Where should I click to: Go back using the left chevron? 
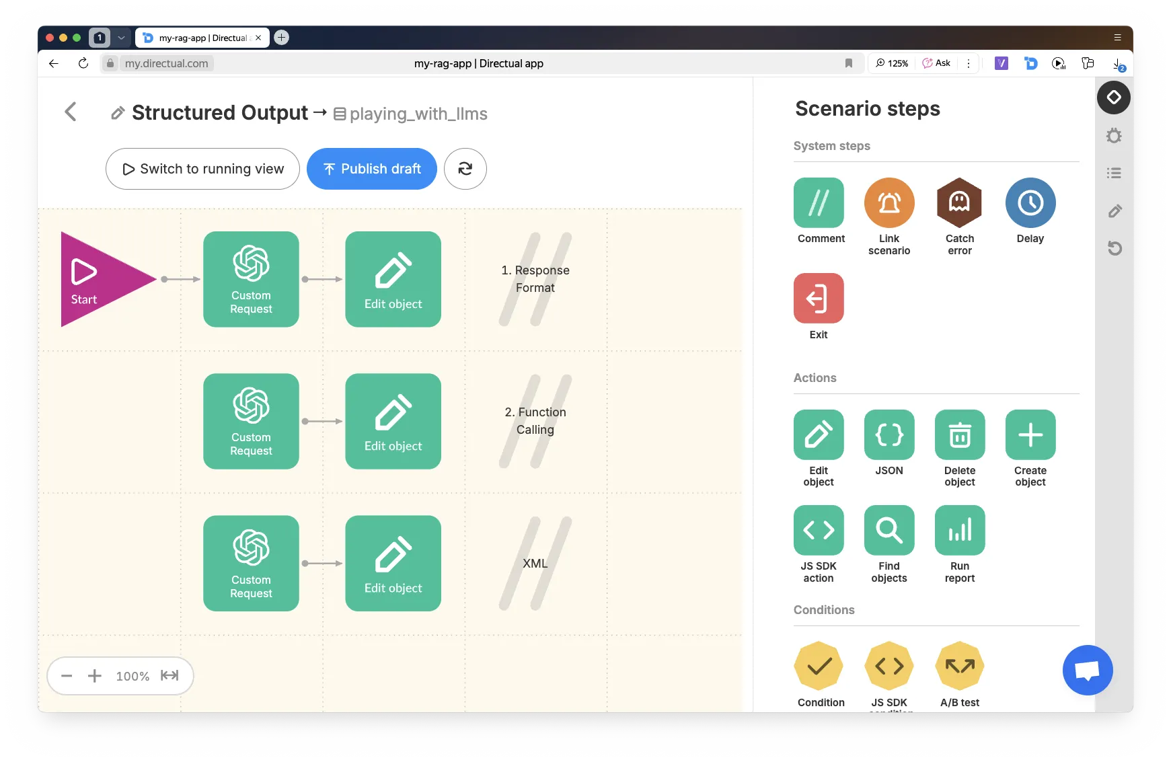click(71, 112)
